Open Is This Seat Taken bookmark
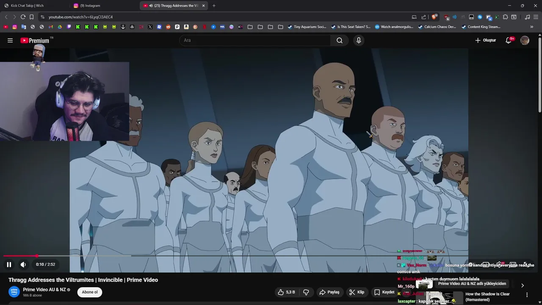The height and width of the screenshot is (305, 542). 351,27
